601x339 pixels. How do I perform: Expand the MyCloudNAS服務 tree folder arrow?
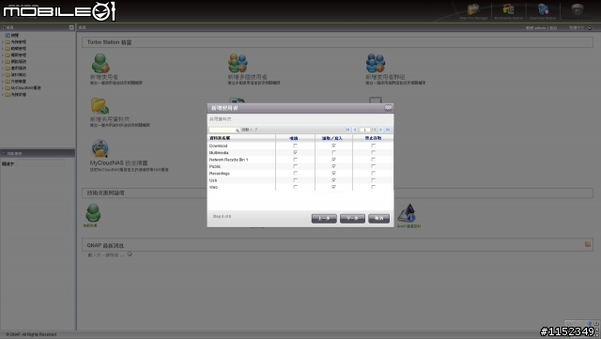3,88
